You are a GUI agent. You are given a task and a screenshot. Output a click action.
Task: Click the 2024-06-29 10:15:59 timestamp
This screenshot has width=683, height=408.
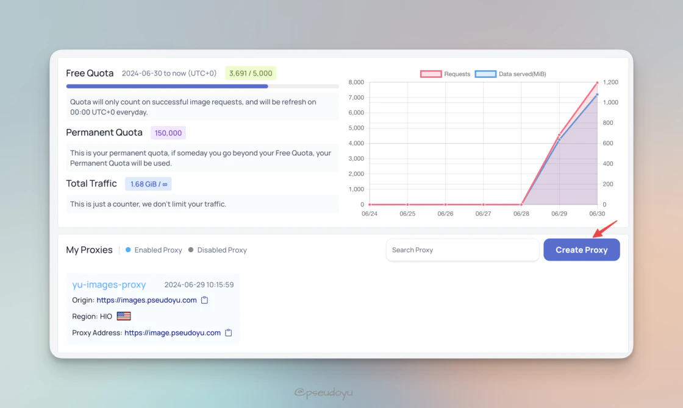[x=199, y=284]
